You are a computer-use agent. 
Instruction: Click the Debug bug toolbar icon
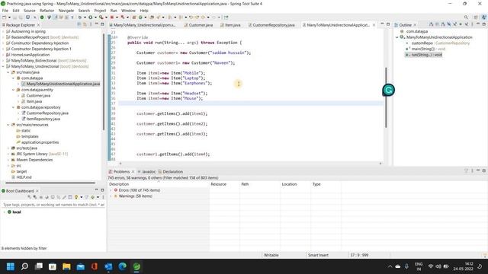tap(80, 18)
